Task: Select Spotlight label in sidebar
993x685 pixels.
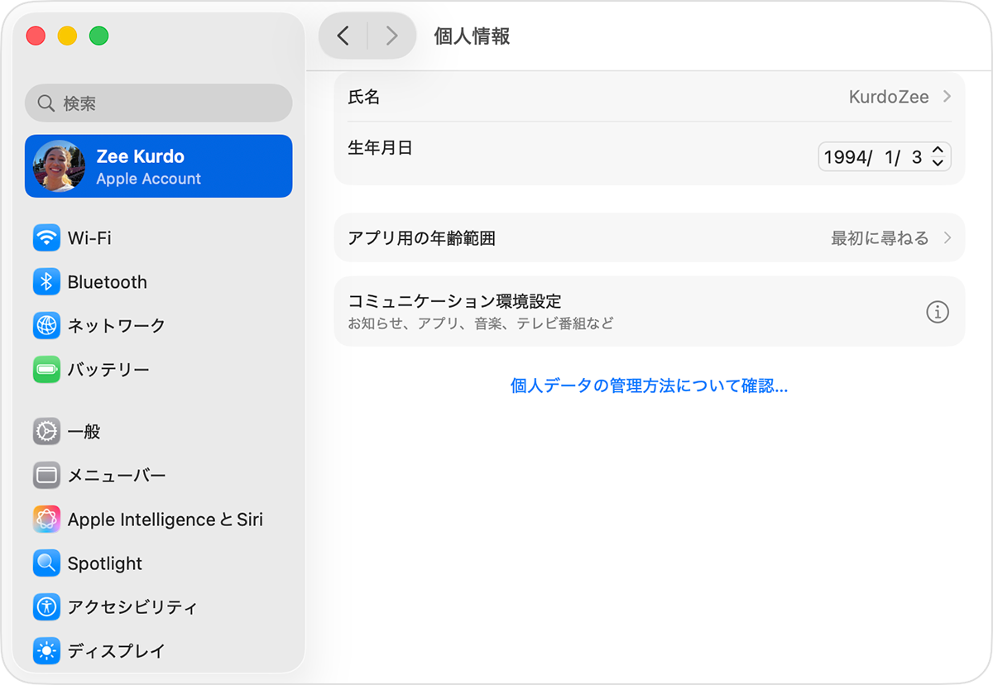Action: click(x=105, y=563)
